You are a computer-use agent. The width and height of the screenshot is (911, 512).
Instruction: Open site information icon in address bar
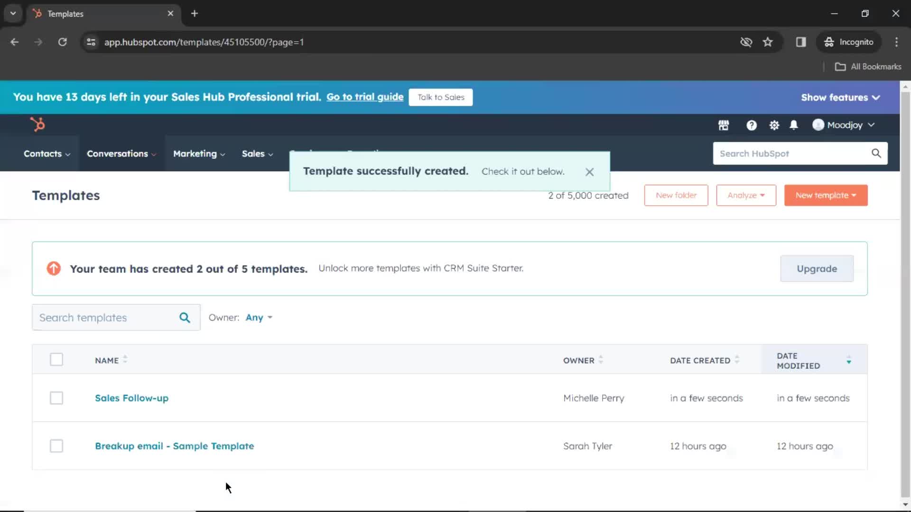pos(91,42)
